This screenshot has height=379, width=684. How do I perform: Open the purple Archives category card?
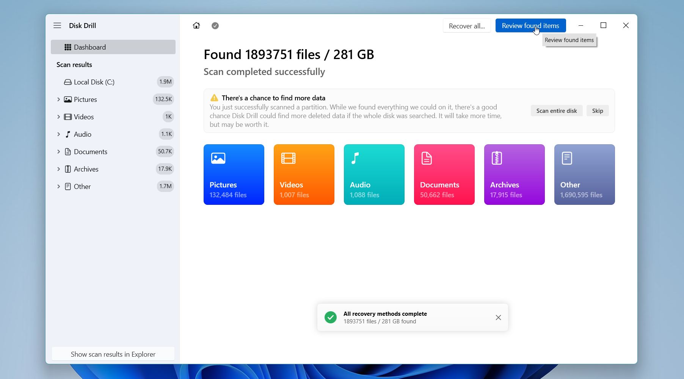coord(515,175)
